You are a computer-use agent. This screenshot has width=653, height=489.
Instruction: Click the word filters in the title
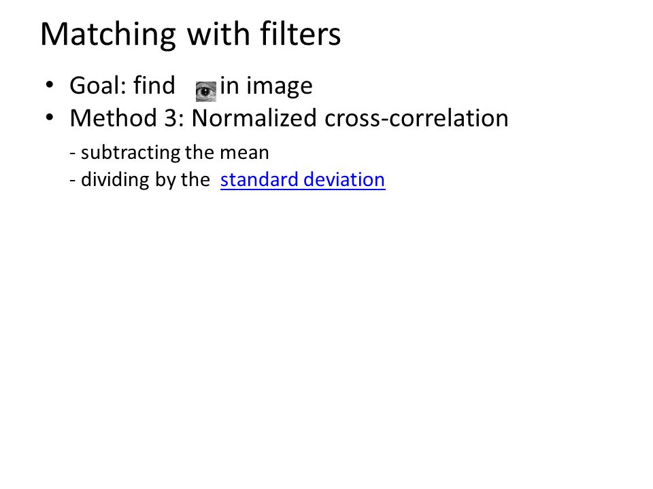click(301, 33)
